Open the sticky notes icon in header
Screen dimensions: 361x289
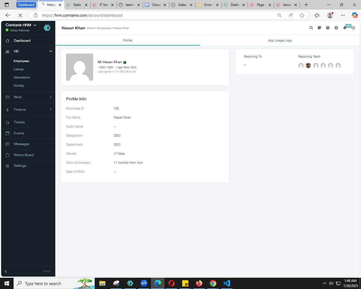tap(319, 28)
